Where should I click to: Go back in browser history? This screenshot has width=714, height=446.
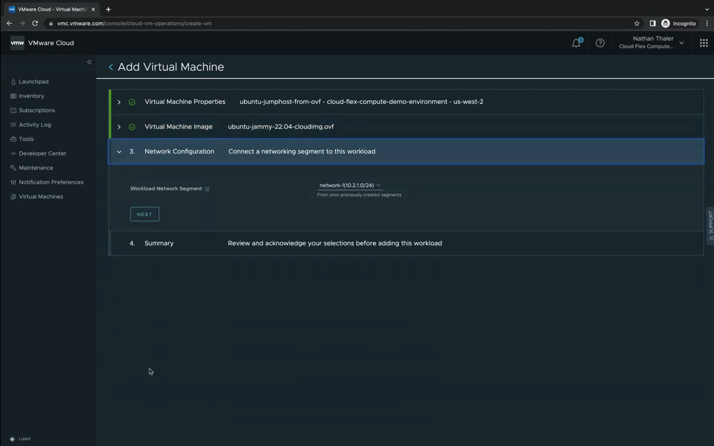click(9, 23)
